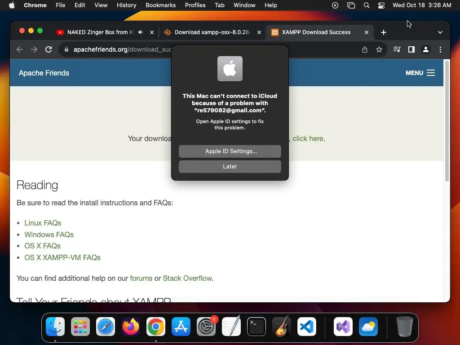Open Finder from the Dock

point(55,327)
